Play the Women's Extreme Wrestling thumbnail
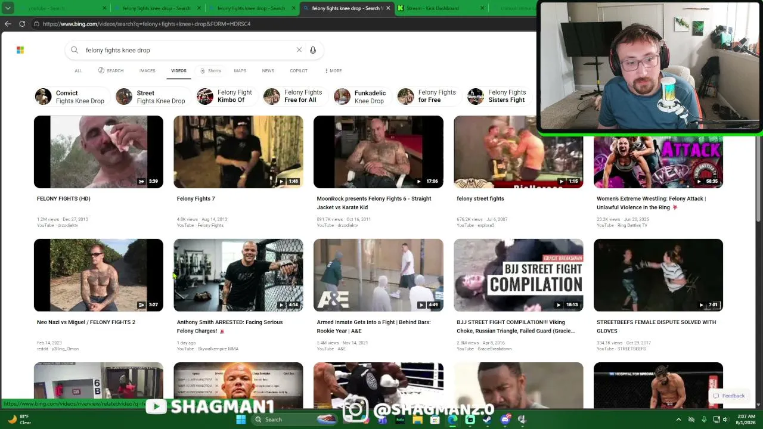The height and width of the screenshot is (429, 763). [658, 162]
